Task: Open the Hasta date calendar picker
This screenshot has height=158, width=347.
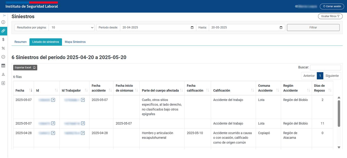Action: 281,28
